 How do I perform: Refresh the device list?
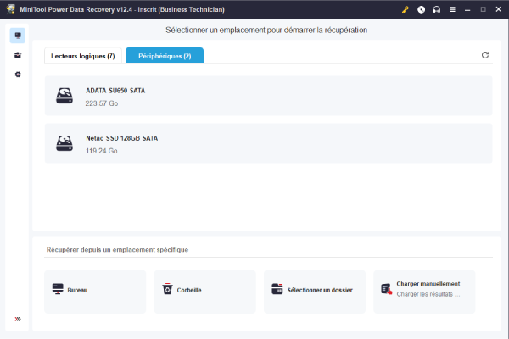click(485, 55)
